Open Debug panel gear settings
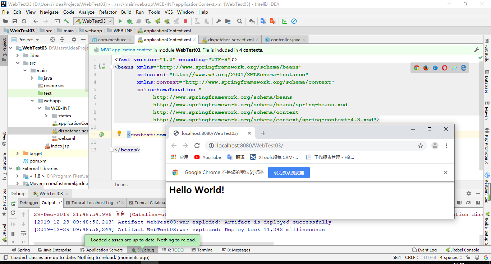 click(x=469, y=193)
